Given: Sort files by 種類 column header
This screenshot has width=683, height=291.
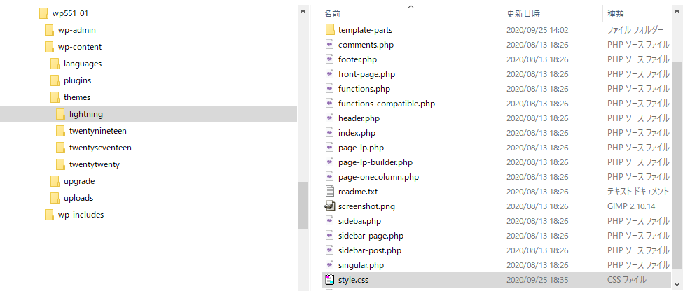Looking at the screenshot, I should (x=615, y=13).
